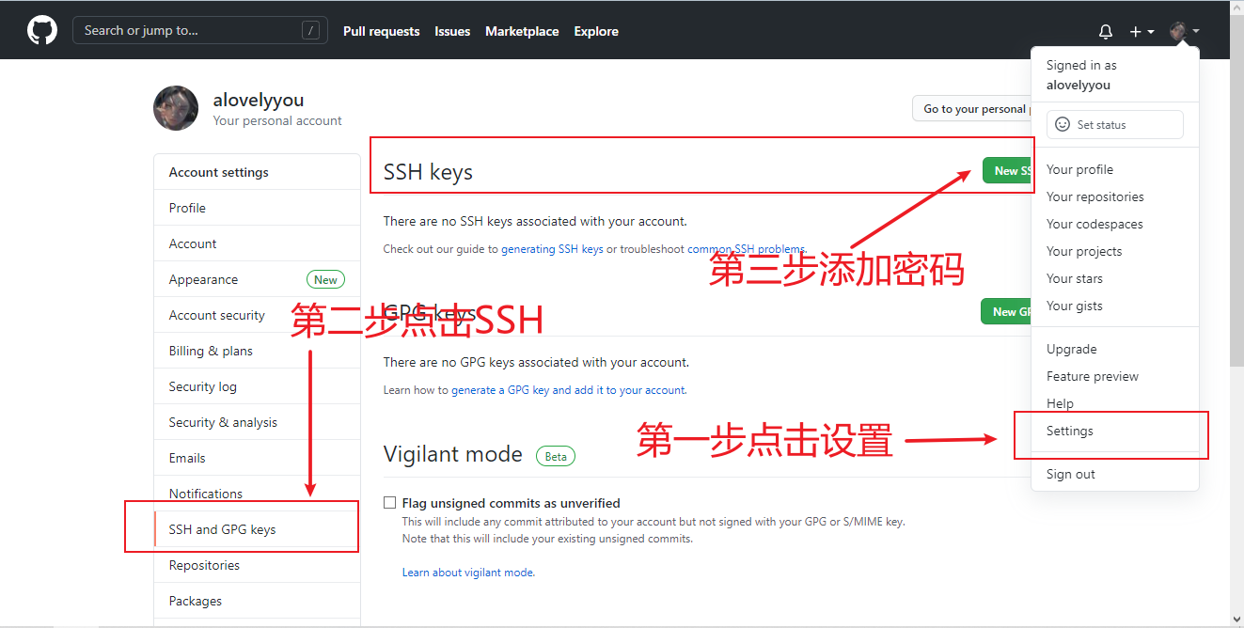Image resolution: width=1244 pixels, height=628 pixels.
Task: Follow the common SSH problems link
Action: click(747, 249)
